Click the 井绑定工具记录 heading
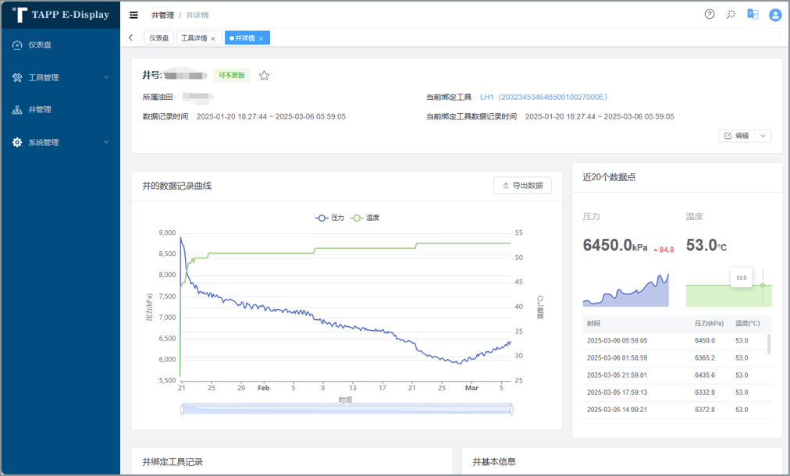Image resolution: width=790 pixels, height=476 pixels. click(173, 462)
